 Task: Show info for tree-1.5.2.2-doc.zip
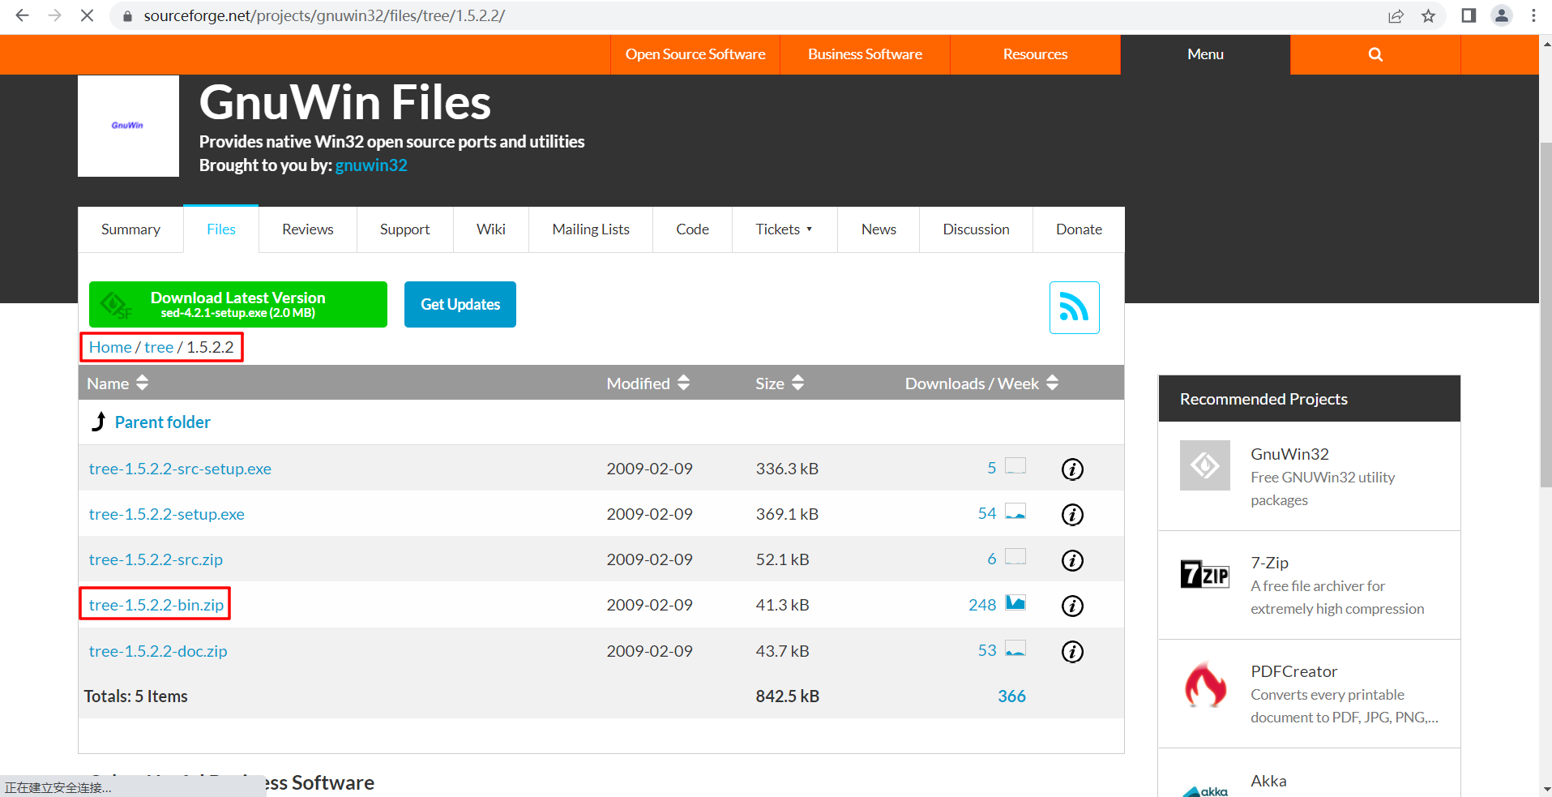click(1072, 651)
